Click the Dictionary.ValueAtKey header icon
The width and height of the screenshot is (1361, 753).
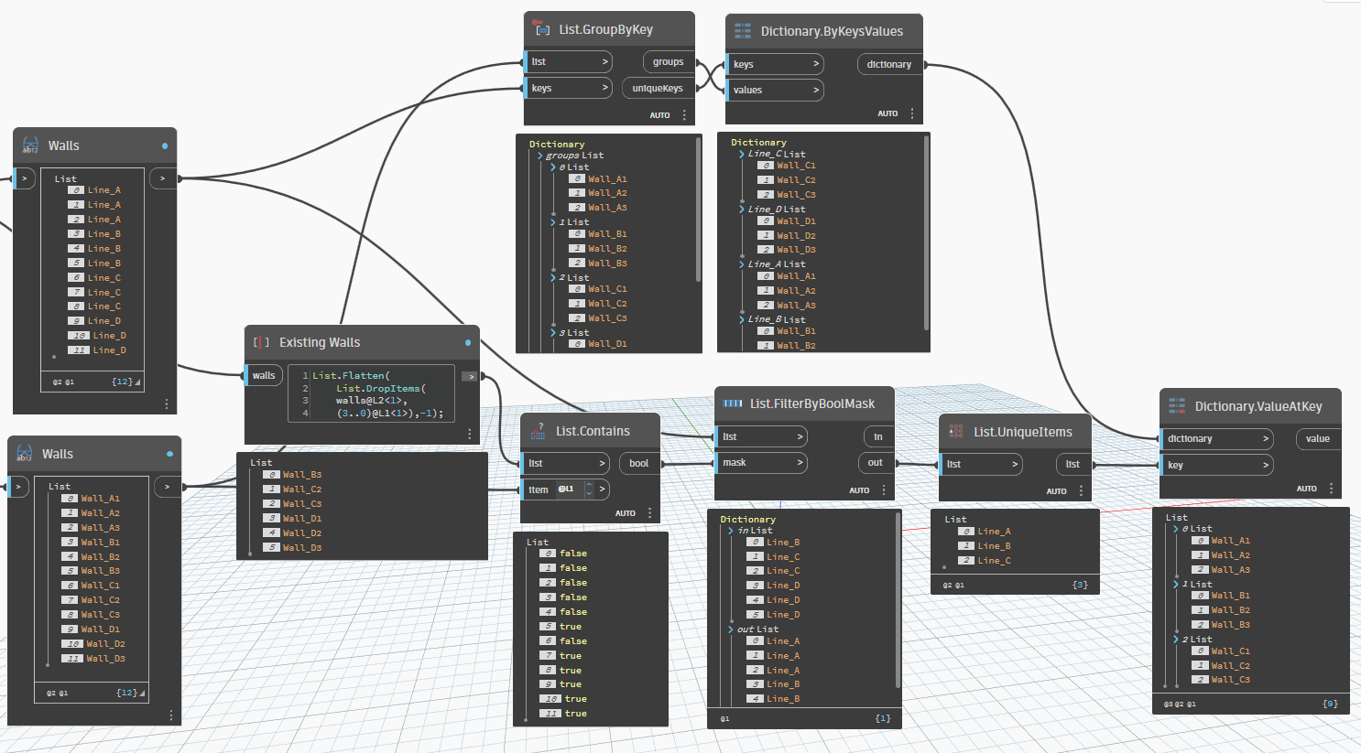tap(1179, 405)
